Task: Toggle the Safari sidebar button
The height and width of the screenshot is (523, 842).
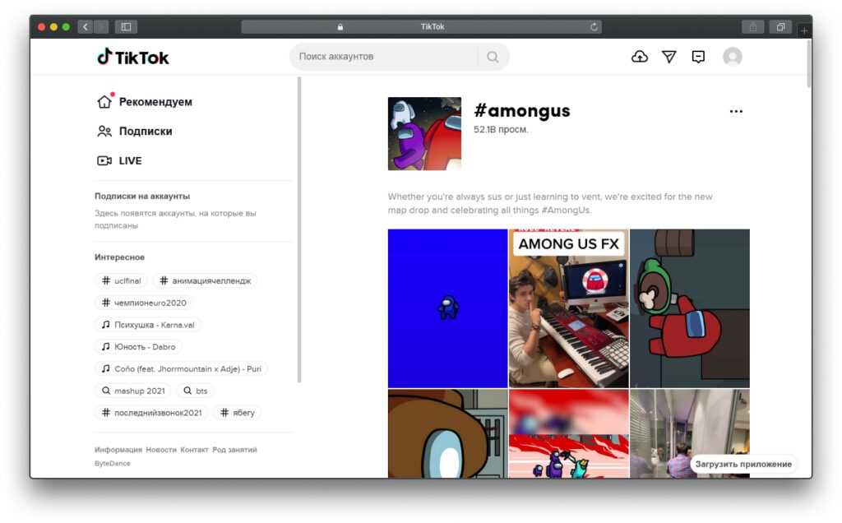Action: 126,27
